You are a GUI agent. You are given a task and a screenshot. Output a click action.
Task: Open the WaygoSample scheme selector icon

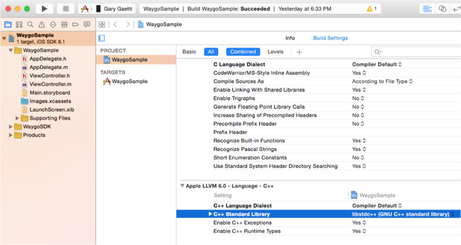click(84, 9)
